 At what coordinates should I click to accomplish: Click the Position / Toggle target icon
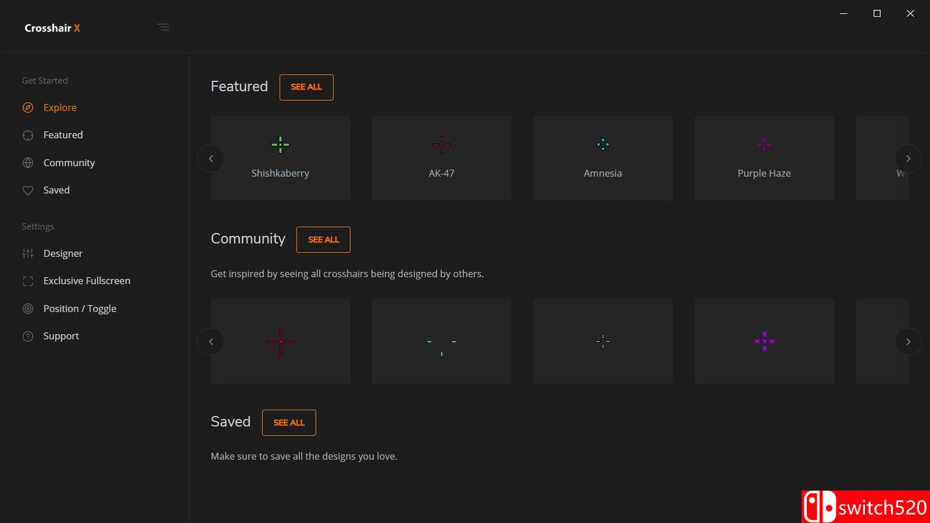click(28, 309)
